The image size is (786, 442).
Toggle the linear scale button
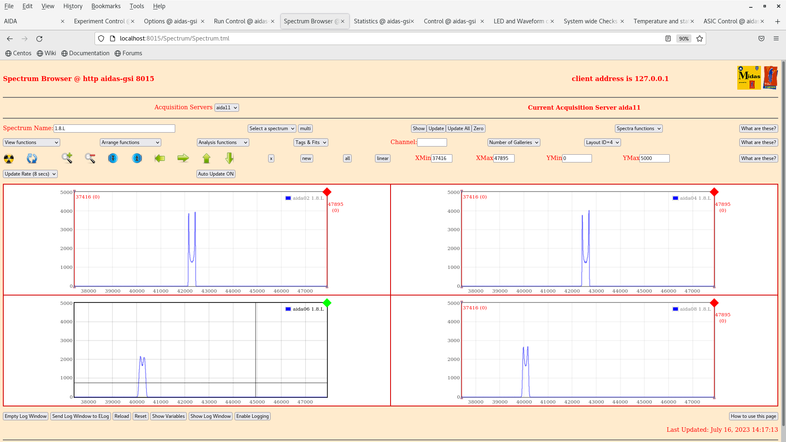tap(382, 158)
